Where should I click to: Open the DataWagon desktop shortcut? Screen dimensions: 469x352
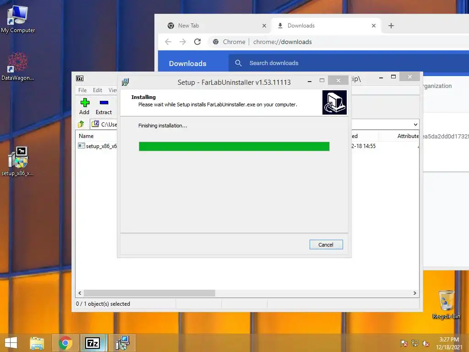(18, 66)
